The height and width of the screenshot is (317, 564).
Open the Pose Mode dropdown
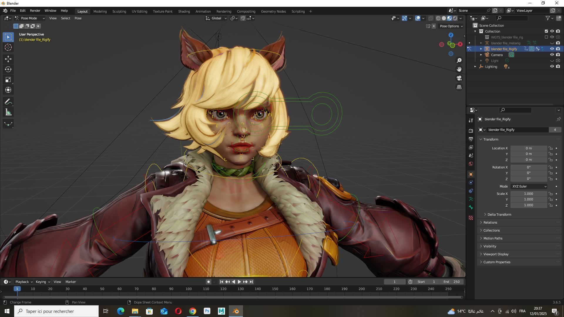pos(30,18)
